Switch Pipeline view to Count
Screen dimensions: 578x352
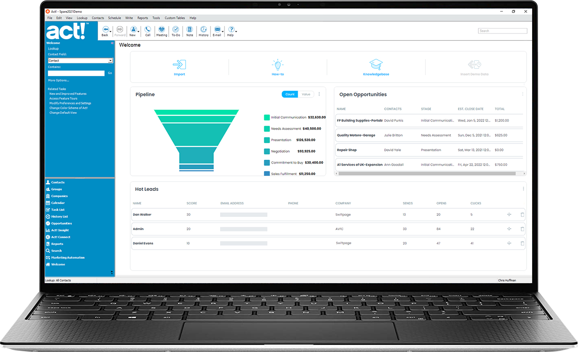pyautogui.click(x=290, y=94)
